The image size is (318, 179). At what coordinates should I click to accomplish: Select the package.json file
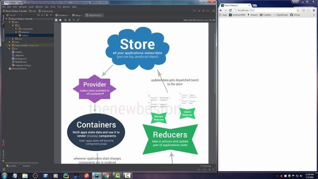[19, 59]
